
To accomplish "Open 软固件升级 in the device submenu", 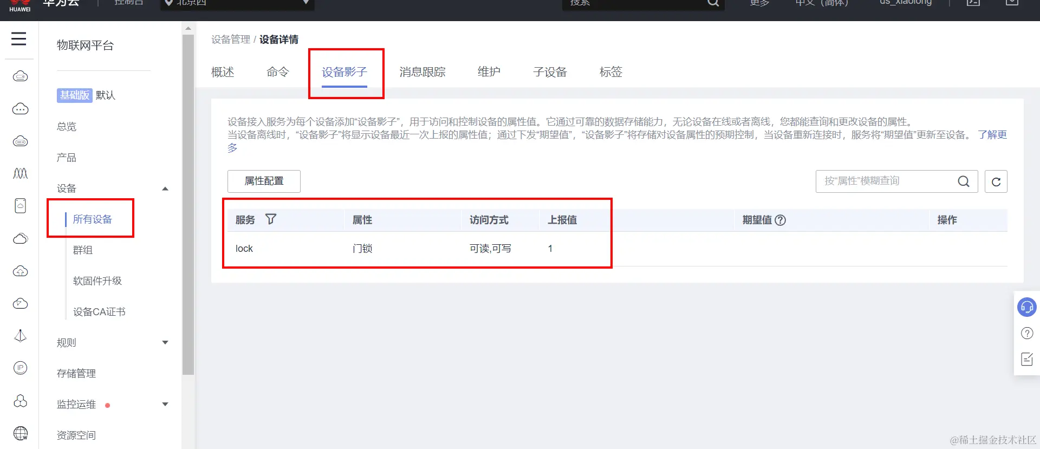I will tap(97, 281).
